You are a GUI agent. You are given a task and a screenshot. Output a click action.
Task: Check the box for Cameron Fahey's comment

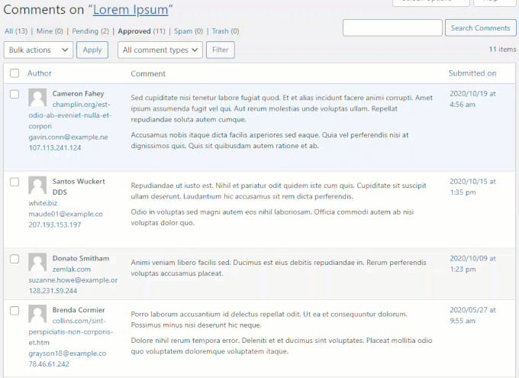[15, 94]
